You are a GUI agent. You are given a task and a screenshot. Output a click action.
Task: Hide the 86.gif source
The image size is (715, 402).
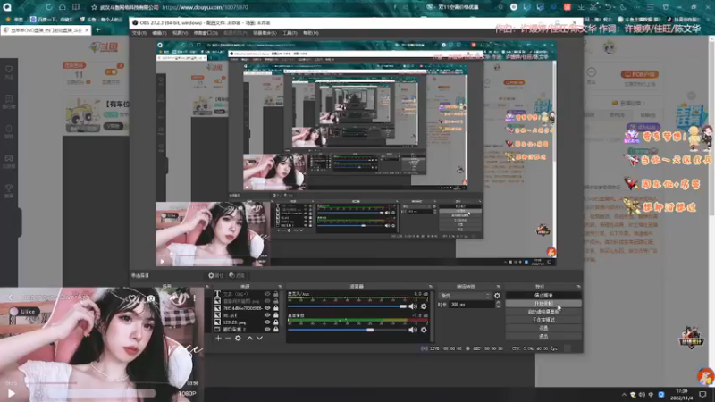267,315
